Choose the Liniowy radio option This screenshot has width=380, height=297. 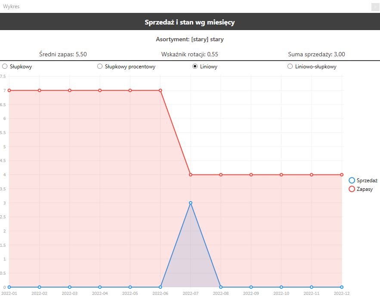(x=195, y=67)
